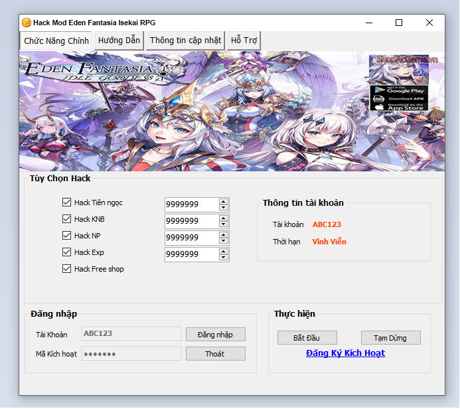Image resolution: width=460 pixels, height=409 pixels.
Task: Start the hack with Bắt Đầu button
Action: 307,338
